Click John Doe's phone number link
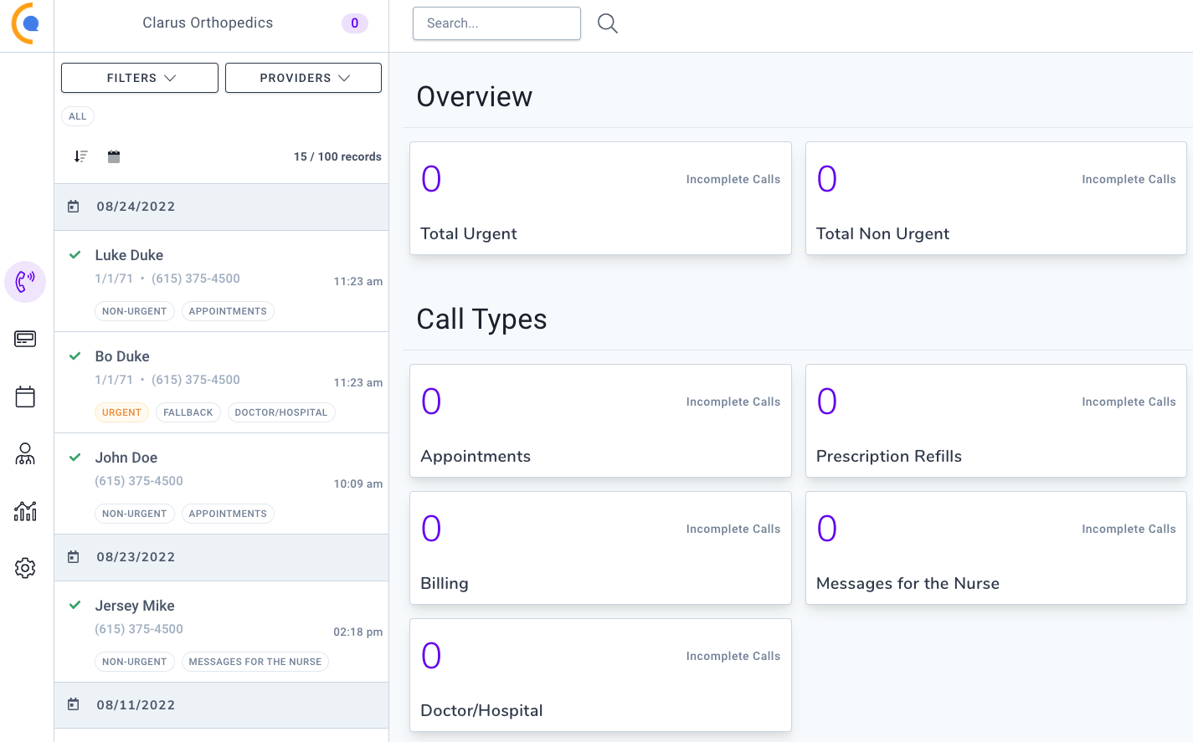 click(x=139, y=480)
